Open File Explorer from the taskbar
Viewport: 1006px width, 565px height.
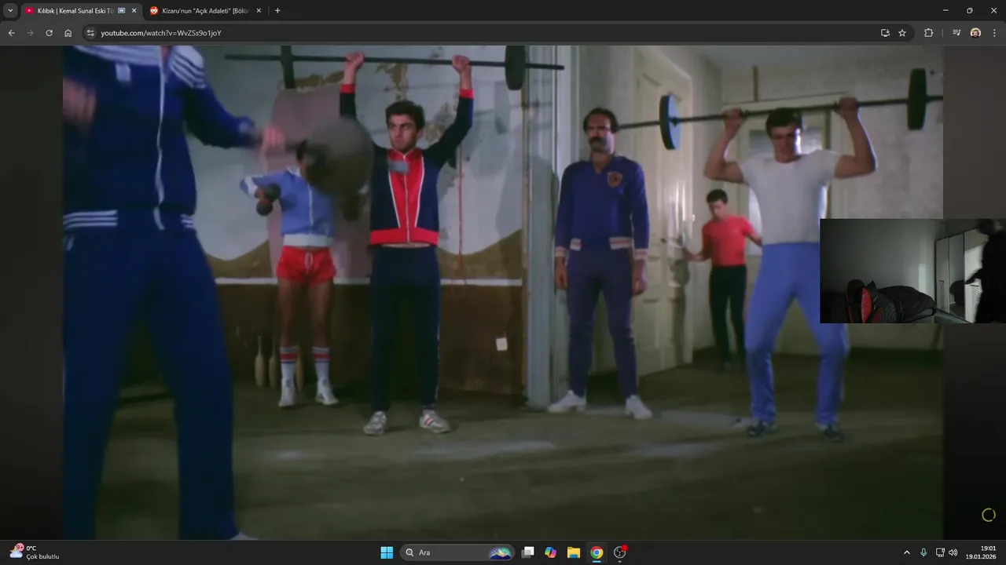tap(574, 552)
